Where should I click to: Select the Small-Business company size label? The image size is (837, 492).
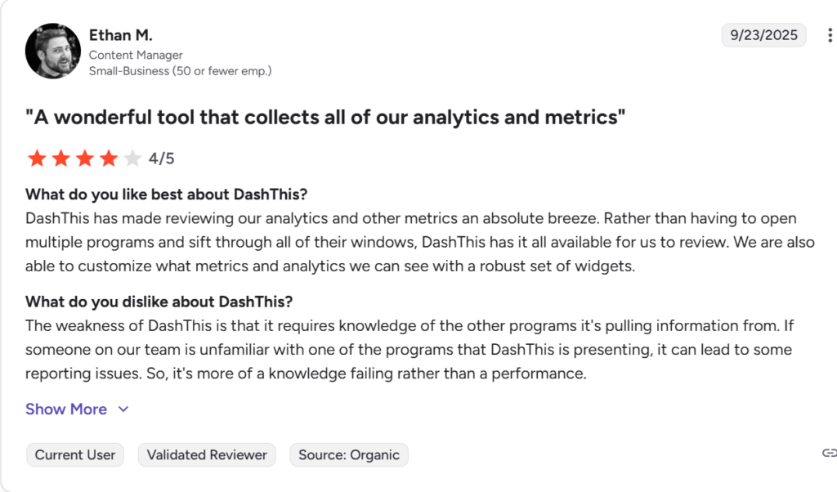[x=181, y=70]
